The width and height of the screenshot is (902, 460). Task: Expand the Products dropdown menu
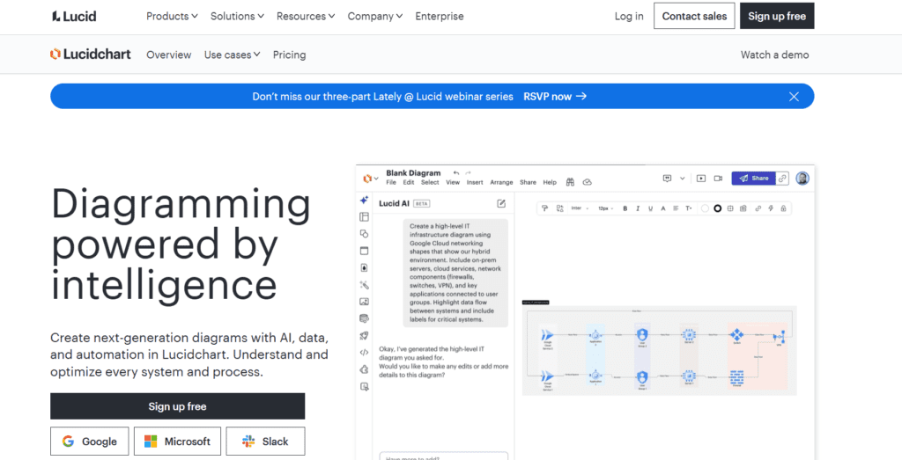172,16
